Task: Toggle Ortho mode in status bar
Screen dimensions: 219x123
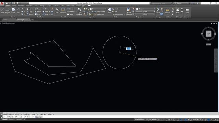Action: (x=166, y=120)
